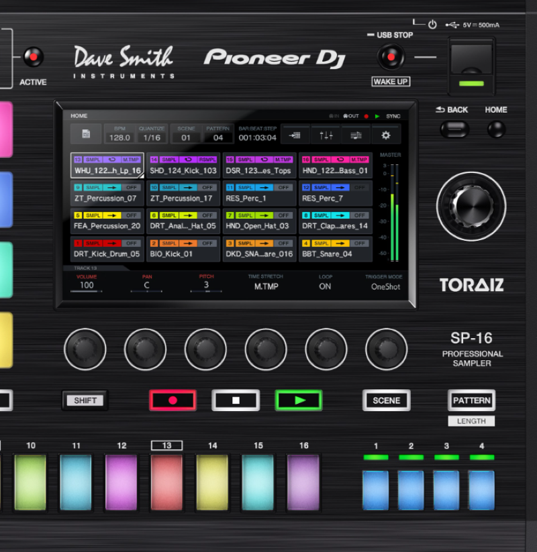Screen dimensions: 537x552
Task: Change the QUANTIZE 1/16 field
Action: [152, 133]
